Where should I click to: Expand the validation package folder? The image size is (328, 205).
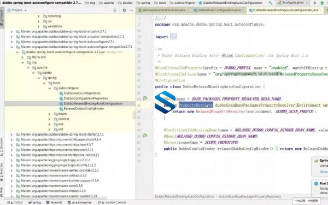[x=38, y=26]
